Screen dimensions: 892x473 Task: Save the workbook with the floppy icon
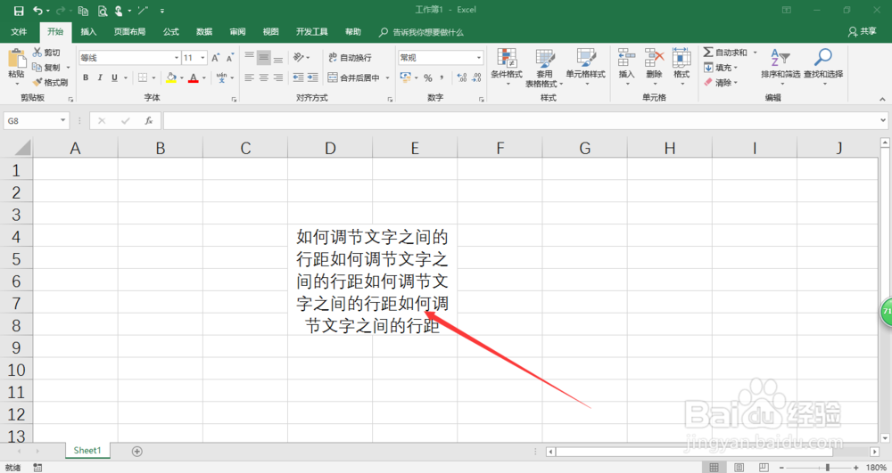click(x=19, y=11)
